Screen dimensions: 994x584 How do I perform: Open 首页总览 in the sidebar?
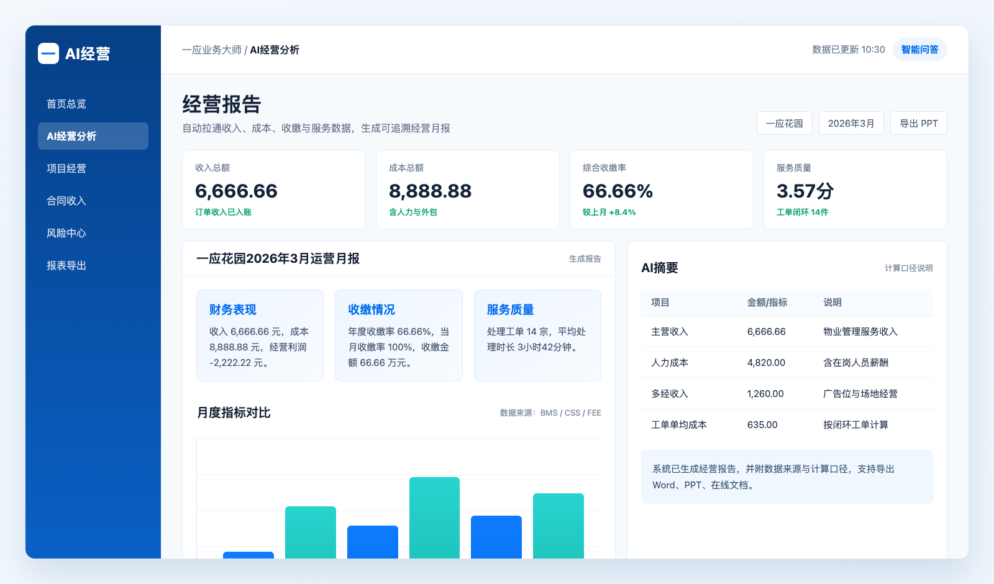coord(93,104)
